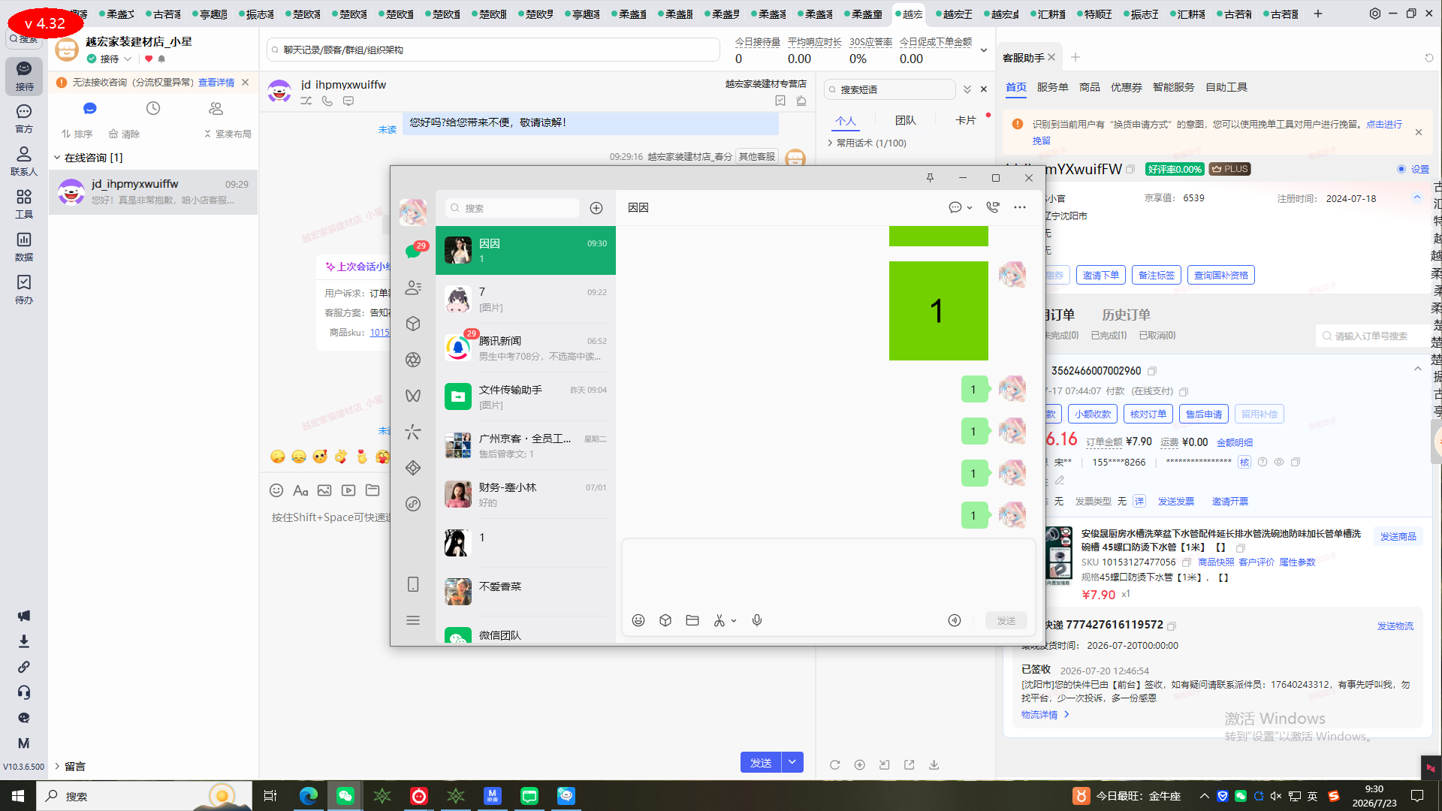The width and height of the screenshot is (1442, 811).
Task: Collapse the order 3562466007002960 card chevron
Action: [1417, 369]
